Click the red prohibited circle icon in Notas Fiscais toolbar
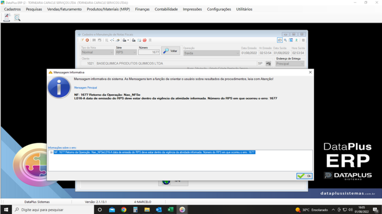This screenshot has height=214, width=382. click(x=145, y=40)
